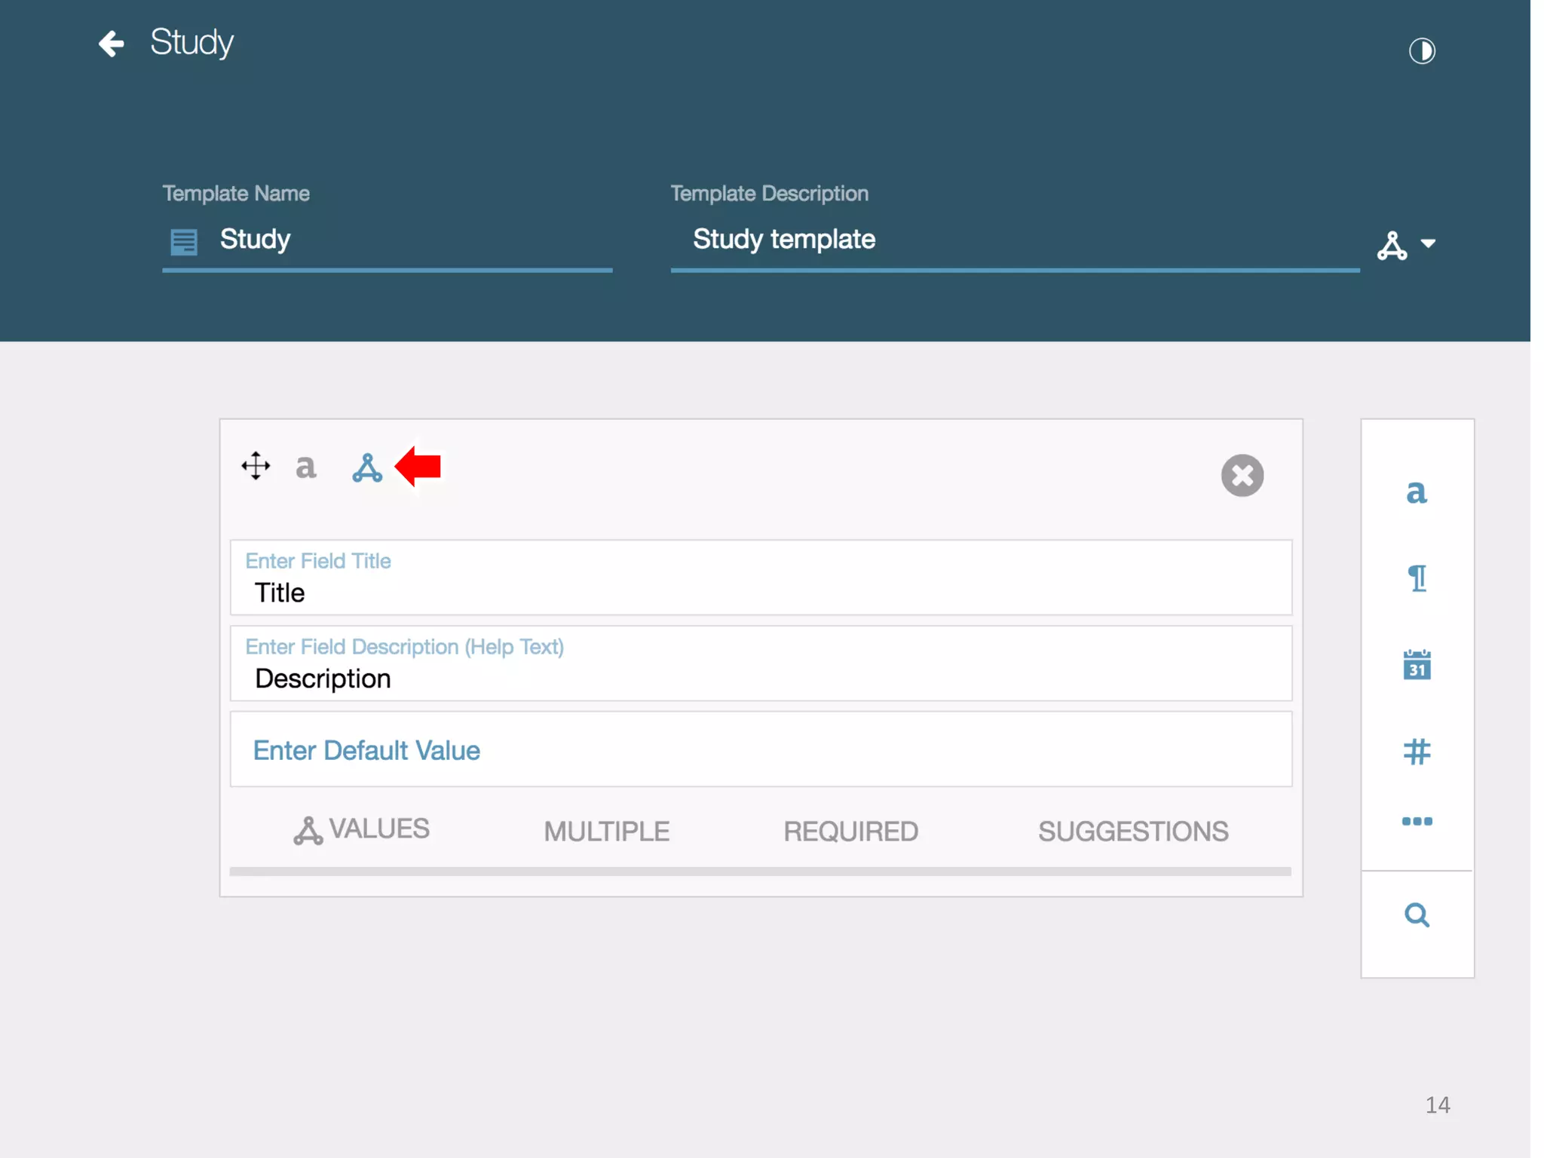Open search using the magnifier icon

1417,914
